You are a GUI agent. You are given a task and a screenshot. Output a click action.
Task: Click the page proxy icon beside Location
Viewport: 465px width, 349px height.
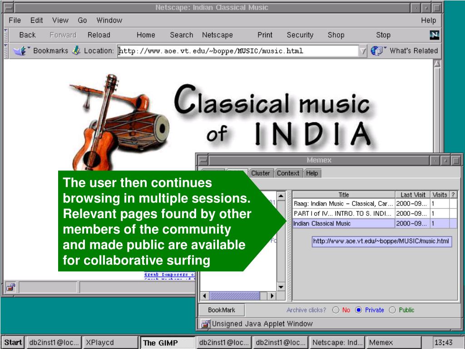point(76,50)
